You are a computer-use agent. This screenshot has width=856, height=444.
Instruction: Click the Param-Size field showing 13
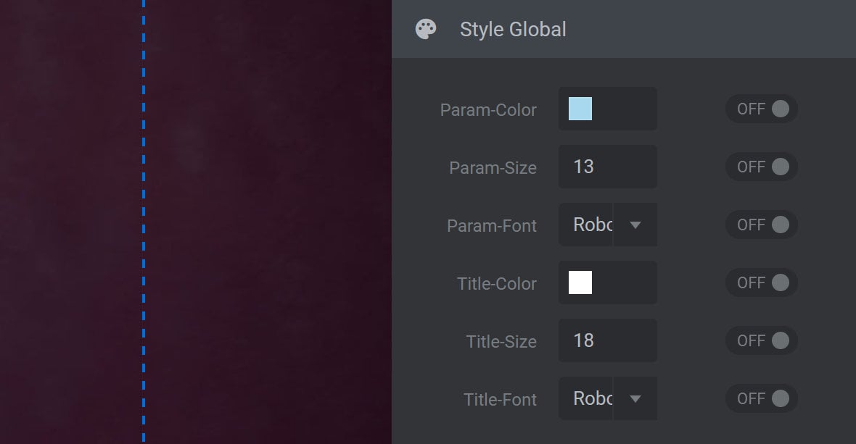click(x=608, y=167)
